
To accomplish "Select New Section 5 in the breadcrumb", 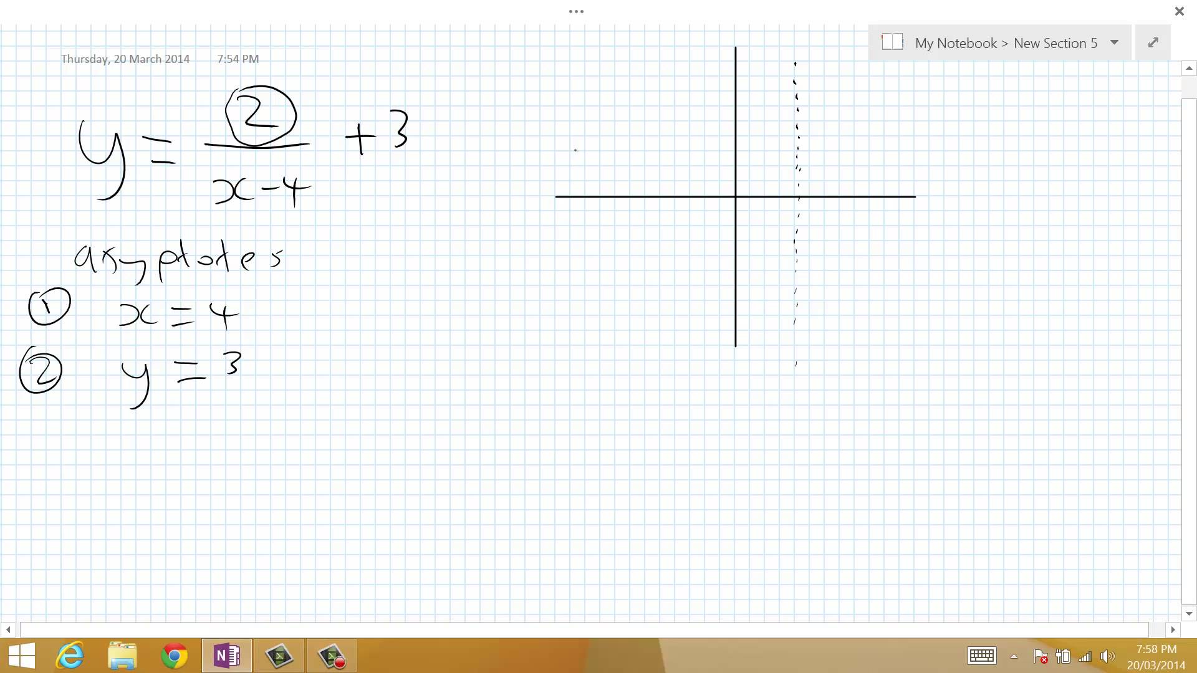I will point(1055,42).
